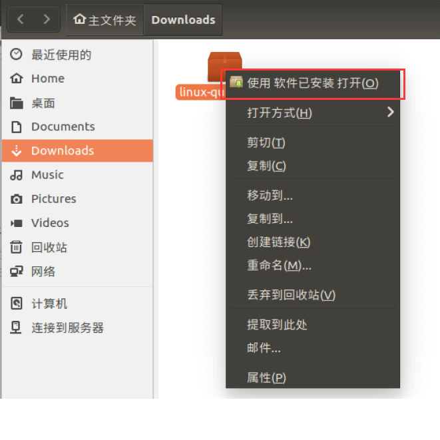This screenshot has height=440, width=440.
Task: Open 桌面 folder from sidebar
Action: point(77,103)
